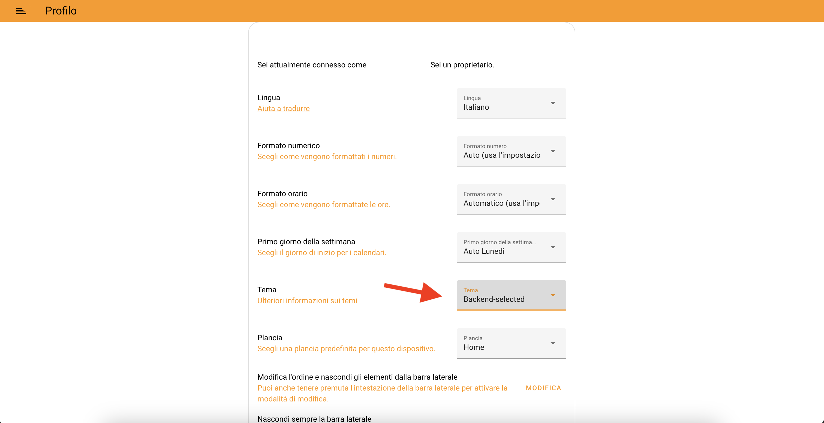Click the Formato numero dropdown arrow

click(552, 151)
